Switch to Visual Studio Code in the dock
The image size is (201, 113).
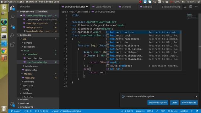(x=4, y=44)
